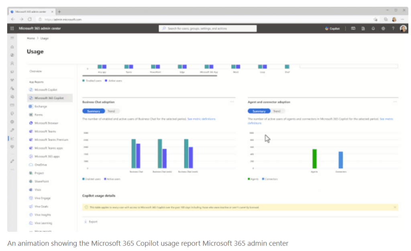Select the Microsoft 365 Copilot report
Image resolution: width=411 pixels, height=251 pixels.
(50, 98)
